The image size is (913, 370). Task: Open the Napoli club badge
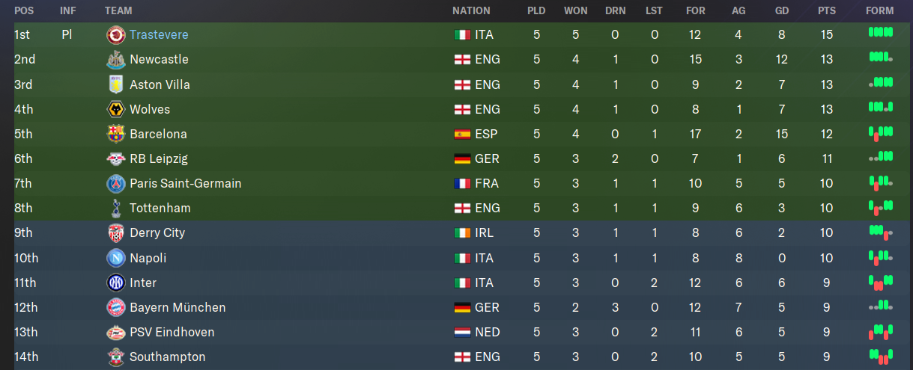pyautogui.click(x=116, y=258)
